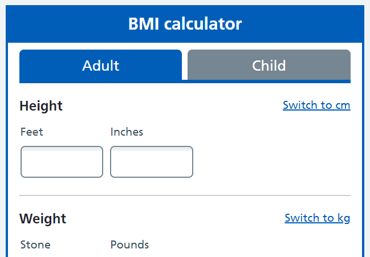This screenshot has width=370, height=257.
Task: Click the divider line above Weight
Action: 185,195
